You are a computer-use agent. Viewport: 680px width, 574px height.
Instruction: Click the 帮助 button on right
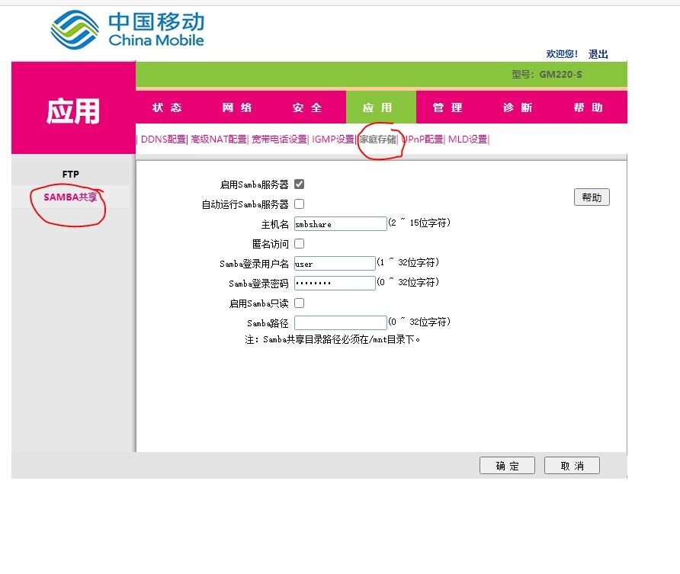(592, 197)
